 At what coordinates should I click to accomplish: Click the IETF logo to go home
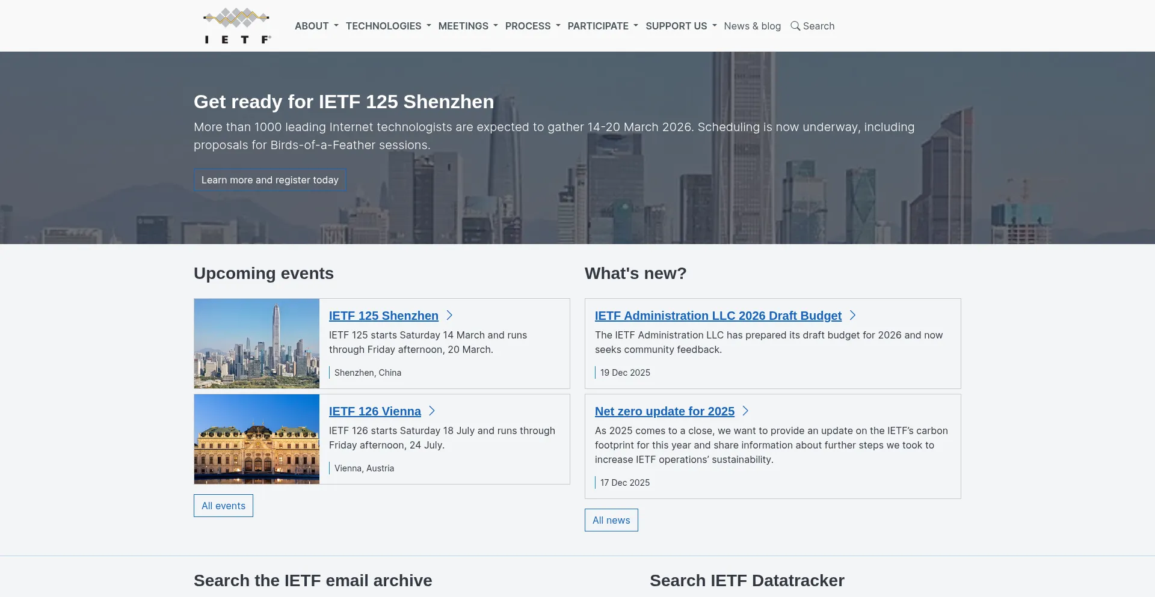(x=236, y=25)
